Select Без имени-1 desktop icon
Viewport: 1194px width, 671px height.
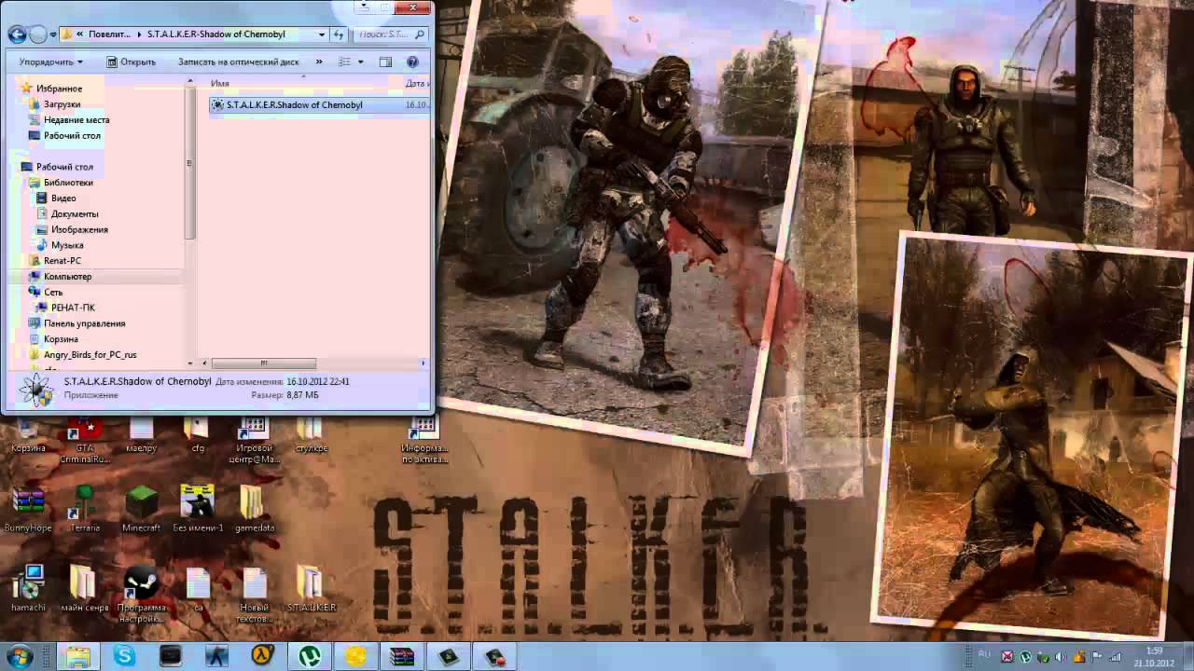point(197,510)
